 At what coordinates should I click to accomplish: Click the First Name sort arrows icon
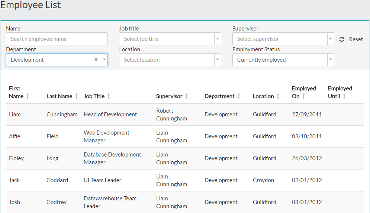[x=28, y=96]
